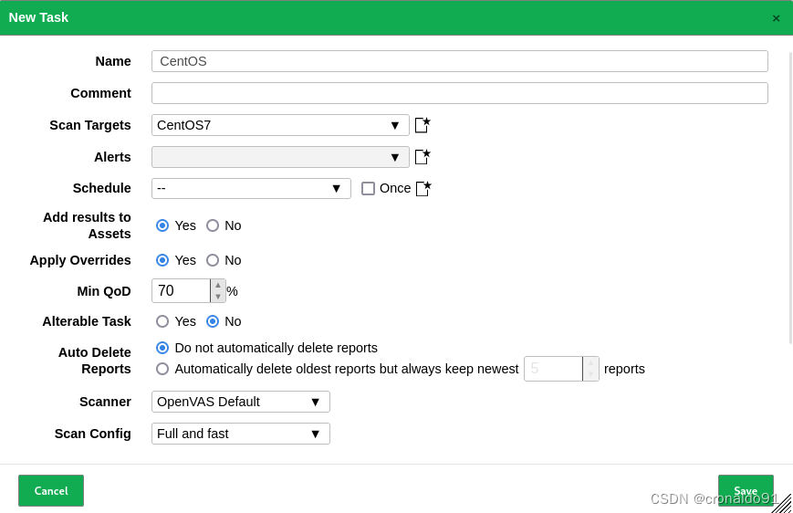
Task: Enable the Once schedule checkbox
Action: coord(368,188)
